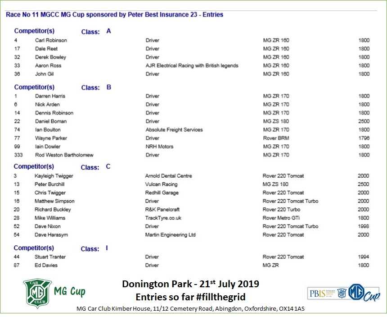Select Kayleigh Twigger's name
Screen dimensions: 387x317
(x=54, y=176)
